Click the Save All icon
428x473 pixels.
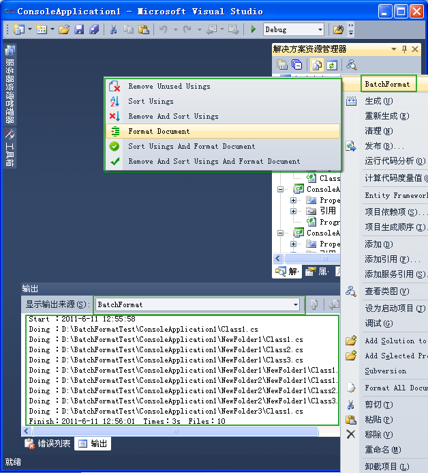tap(94, 29)
